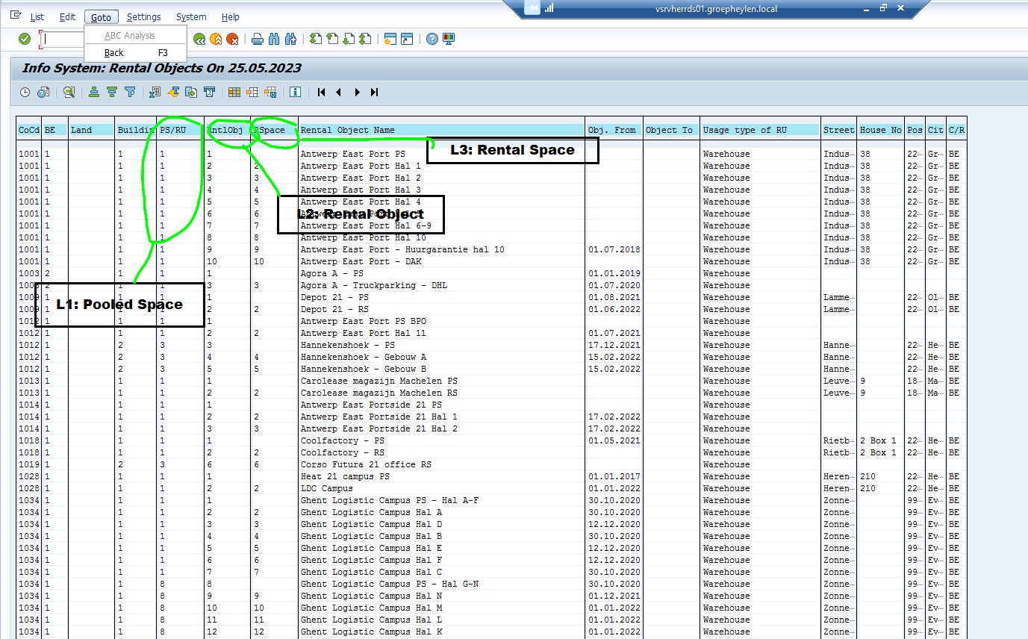Click the Object To column header
The image size is (1028, 639).
(x=671, y=130)
